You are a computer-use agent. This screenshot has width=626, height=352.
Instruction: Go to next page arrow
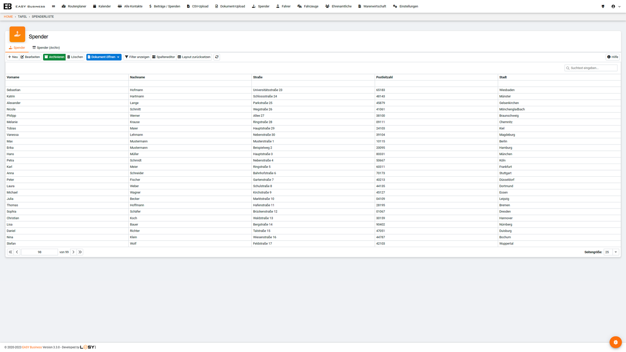tap(73, 252)
